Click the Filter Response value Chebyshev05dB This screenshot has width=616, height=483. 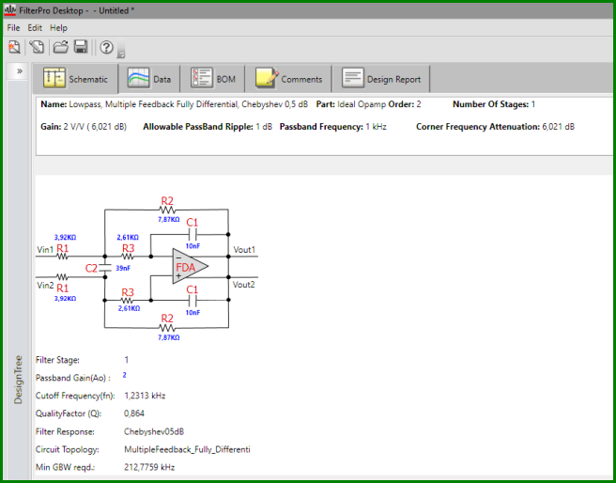pyautogui.click(x=154, y=431)
